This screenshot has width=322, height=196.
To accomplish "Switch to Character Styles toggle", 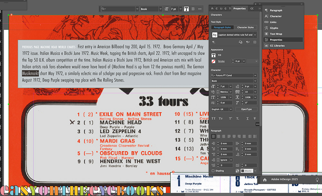I will 245,27.
